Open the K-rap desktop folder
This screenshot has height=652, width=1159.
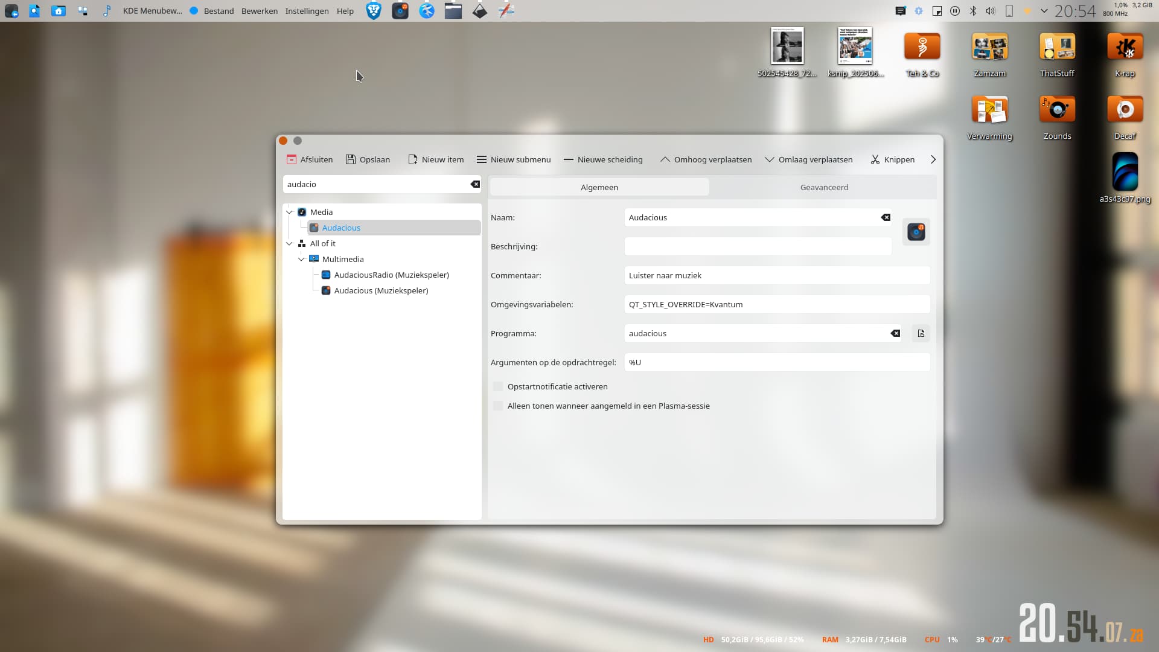[x=1125, y=53]
